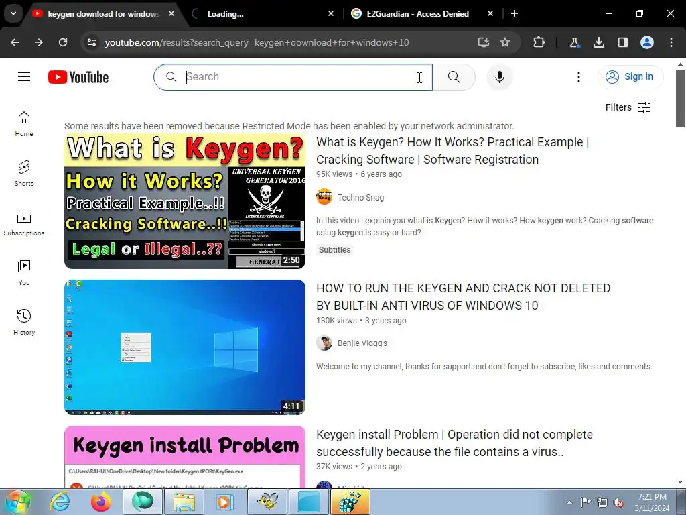
Task: Reload the current page
Action: pyautogui.click(x=63, y=42)
